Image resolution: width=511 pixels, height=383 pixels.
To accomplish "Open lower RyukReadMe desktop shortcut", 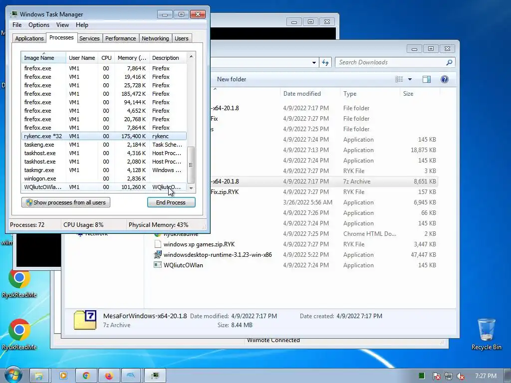I will tap(19, 334).
